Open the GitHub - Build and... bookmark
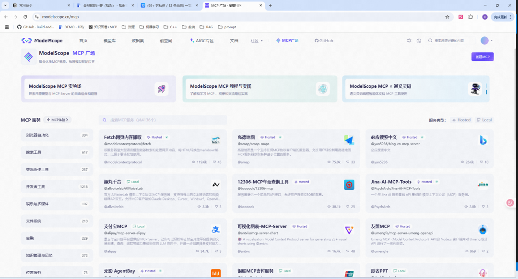Viewport: 518px width, 279px height. 35,27
